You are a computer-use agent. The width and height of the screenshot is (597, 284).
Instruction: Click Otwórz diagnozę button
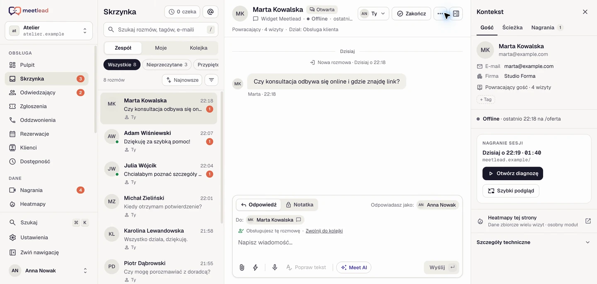tap(513, 174)
